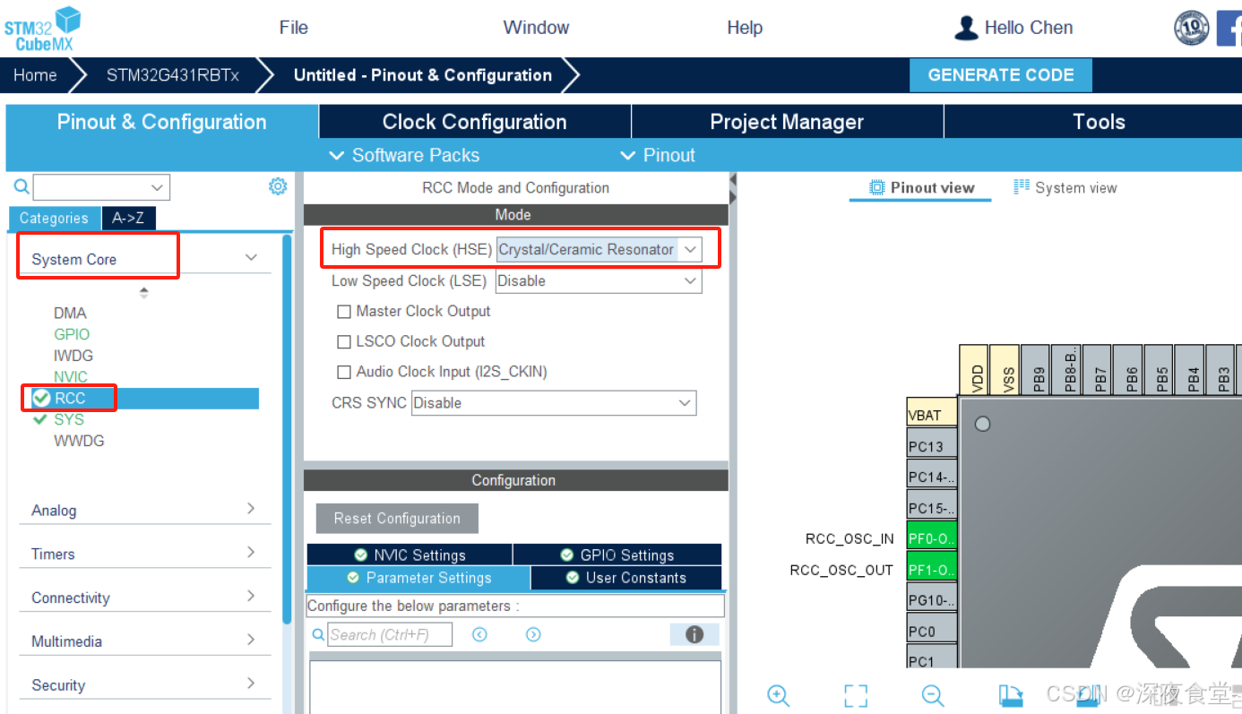
Task: Switch to Clock Configuration tab
Action: coord(475,122)
